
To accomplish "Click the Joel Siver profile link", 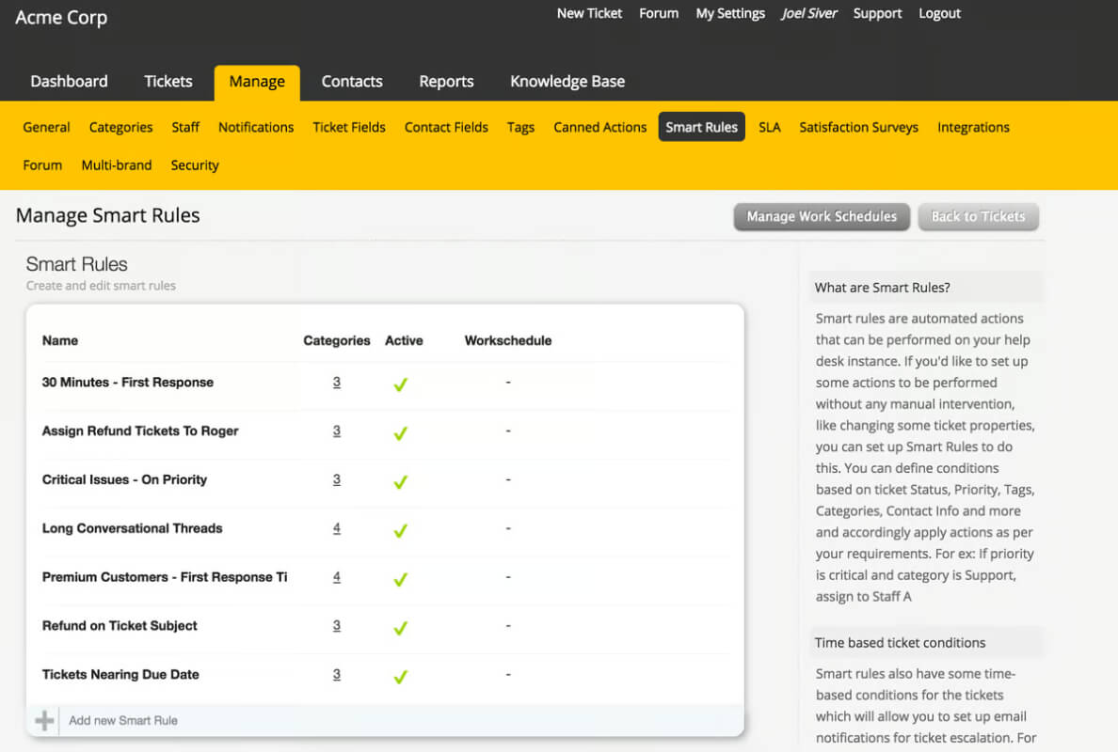I will (x=809, y=13).
